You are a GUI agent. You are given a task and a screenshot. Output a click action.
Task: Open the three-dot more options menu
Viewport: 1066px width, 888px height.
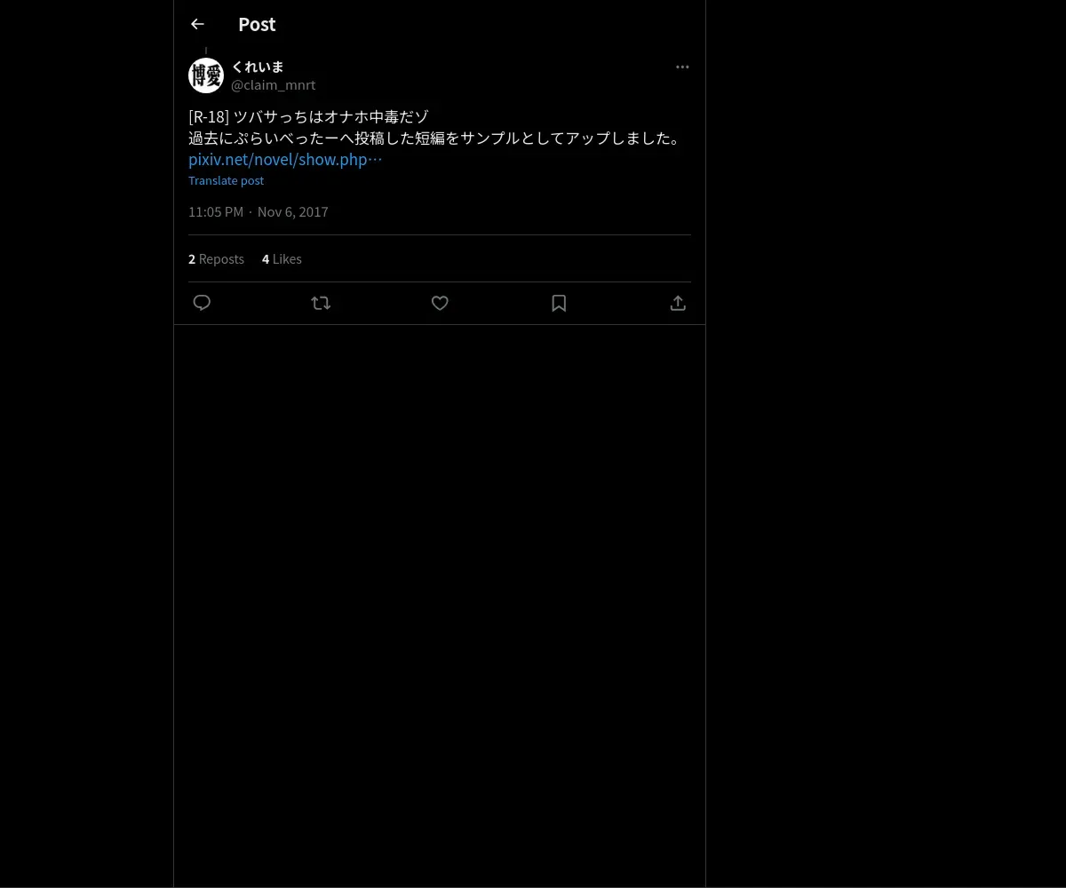(x=682, y=67)
